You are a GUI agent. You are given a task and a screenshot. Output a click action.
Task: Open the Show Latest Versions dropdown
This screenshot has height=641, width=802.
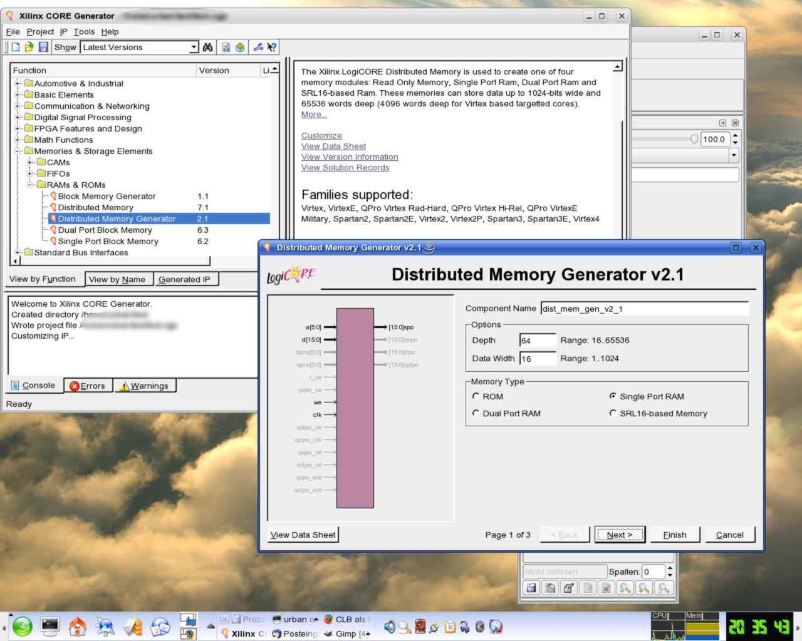pos(194,48)
